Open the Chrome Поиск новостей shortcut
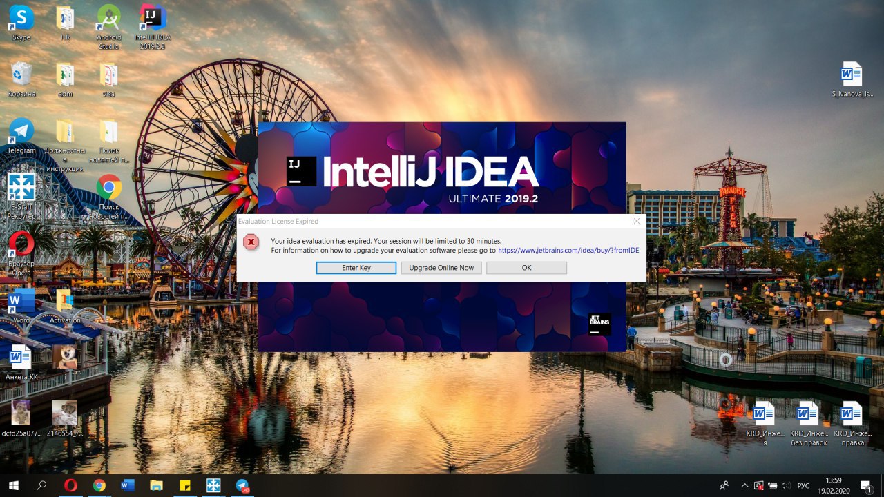The width and height of the screenshot is (884, 497). pyautogui.click(x=108, y=197)
